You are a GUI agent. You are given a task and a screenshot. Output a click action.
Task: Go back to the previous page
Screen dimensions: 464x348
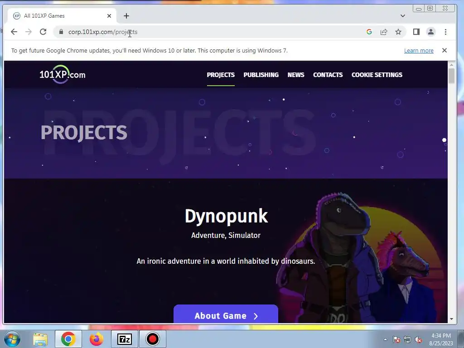click(x=14, y=32)
